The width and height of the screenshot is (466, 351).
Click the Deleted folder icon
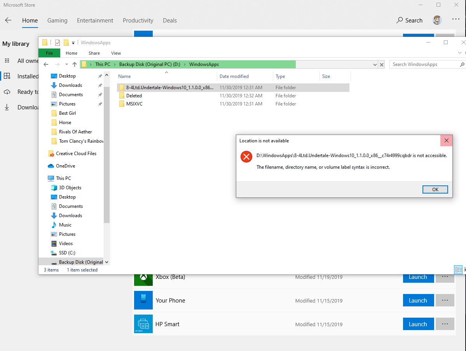(122, 95)
